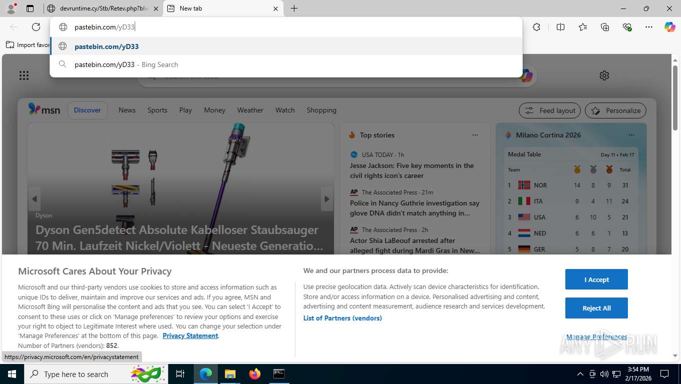Launch Firefox from the taskbar
The height and width of the screenshot is (384, 681).
coord(254,374)
